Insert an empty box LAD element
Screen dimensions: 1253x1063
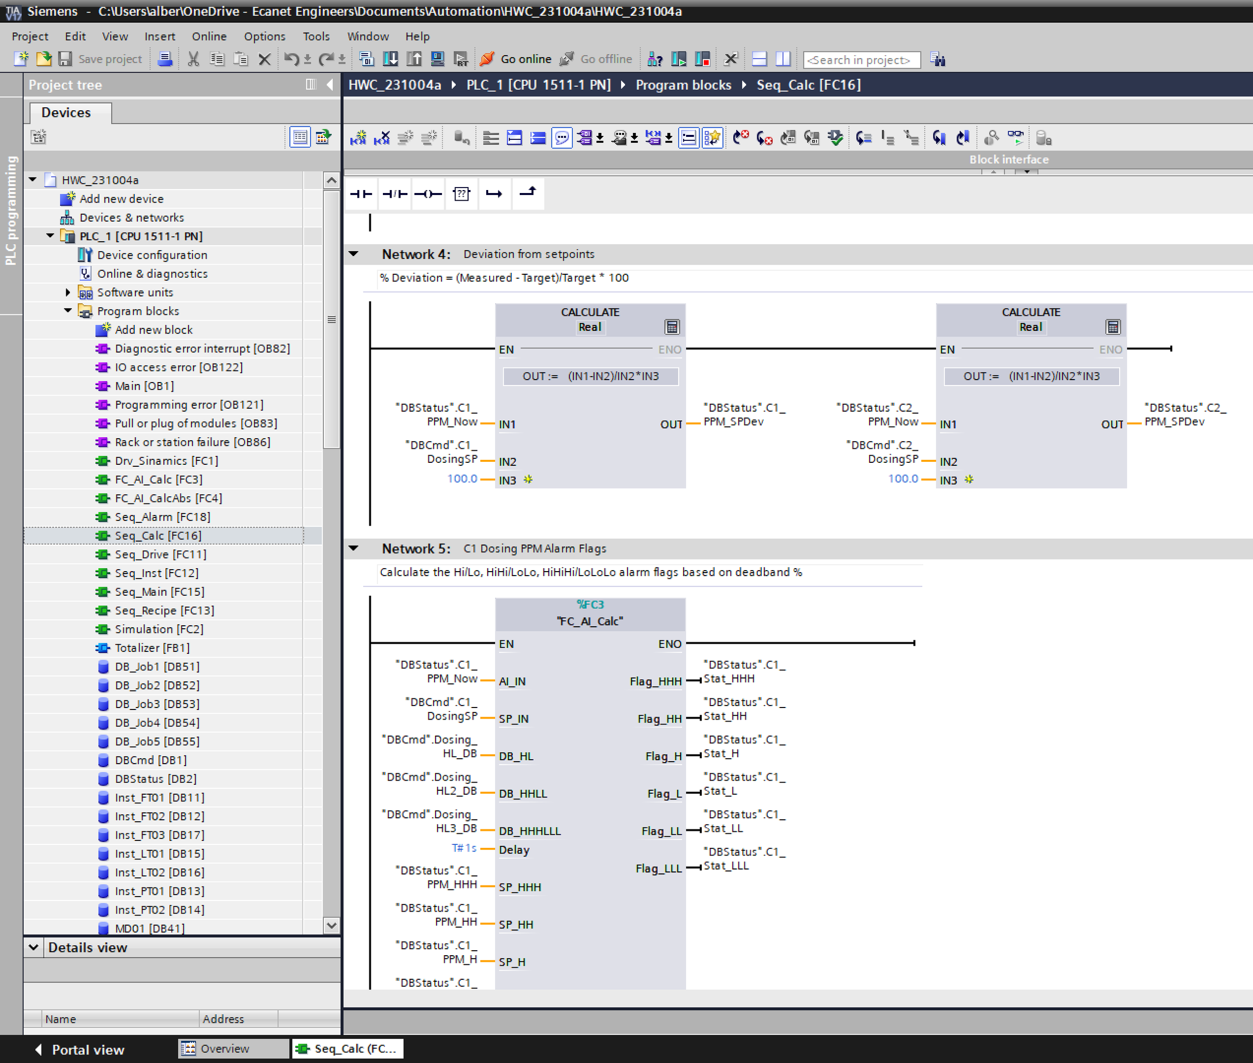coord(462,194)
